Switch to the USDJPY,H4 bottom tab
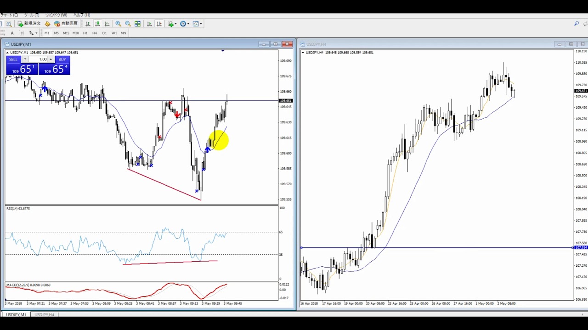588x330 pixels. point(45,315)
